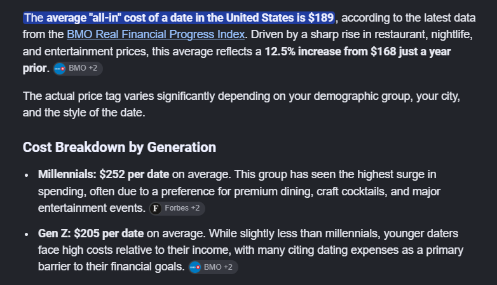
Task: Click the "Cost Breakdown by Generation" heading
Action: (119, 147)
